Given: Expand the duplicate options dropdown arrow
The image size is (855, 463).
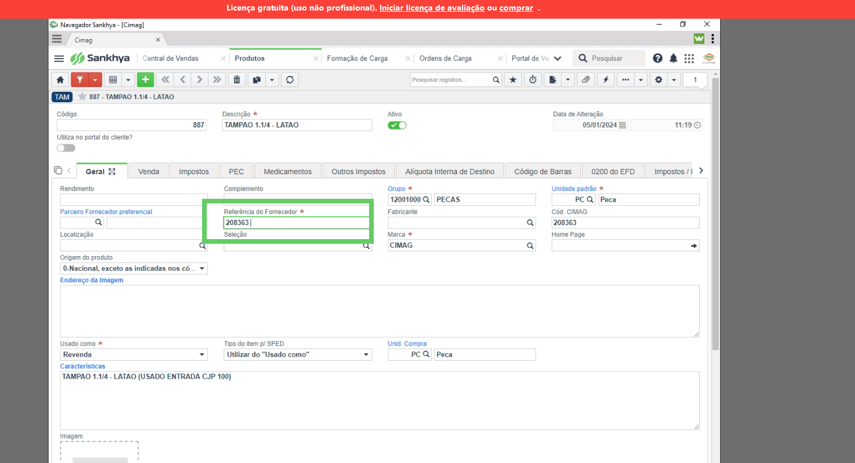Looking at the screenshot, I should (x=272, y=80).
